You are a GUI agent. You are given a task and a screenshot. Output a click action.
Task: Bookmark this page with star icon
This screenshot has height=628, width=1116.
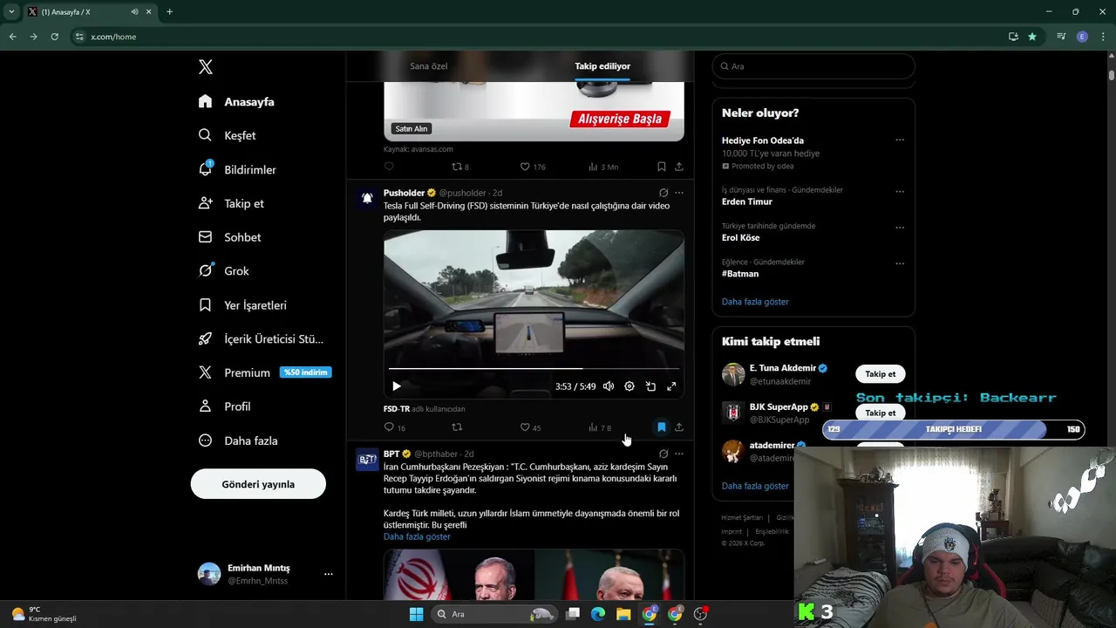point(1032,37)
